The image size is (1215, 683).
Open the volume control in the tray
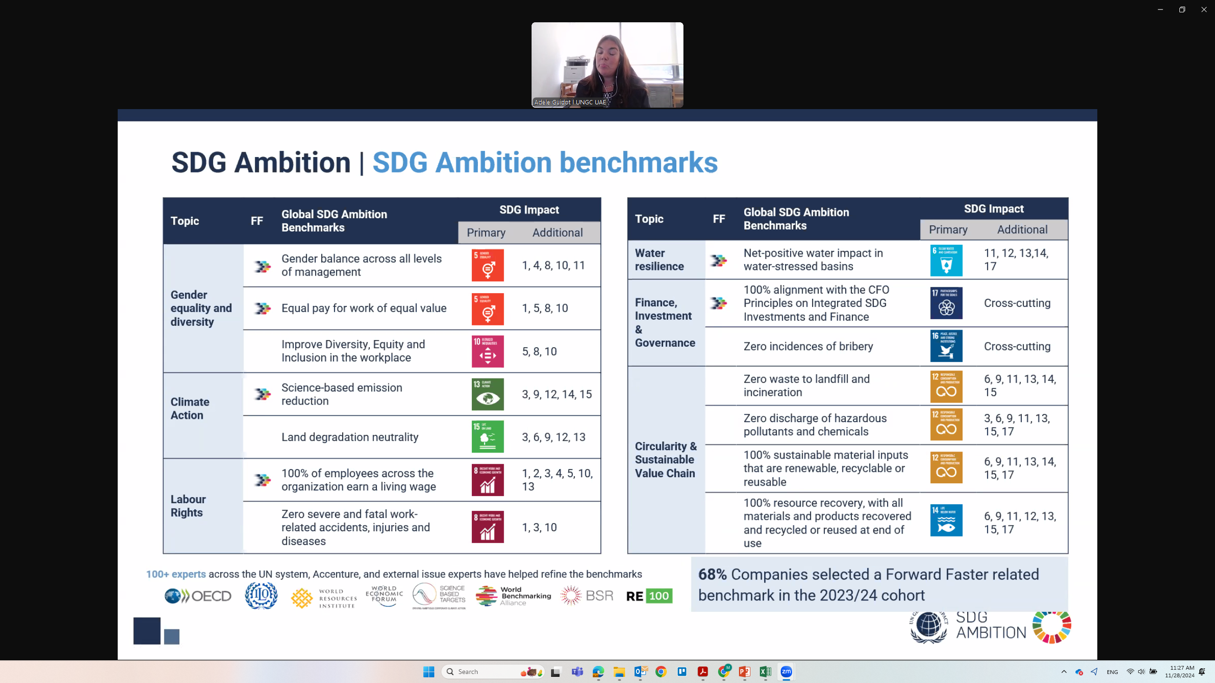coord(1141,672)
